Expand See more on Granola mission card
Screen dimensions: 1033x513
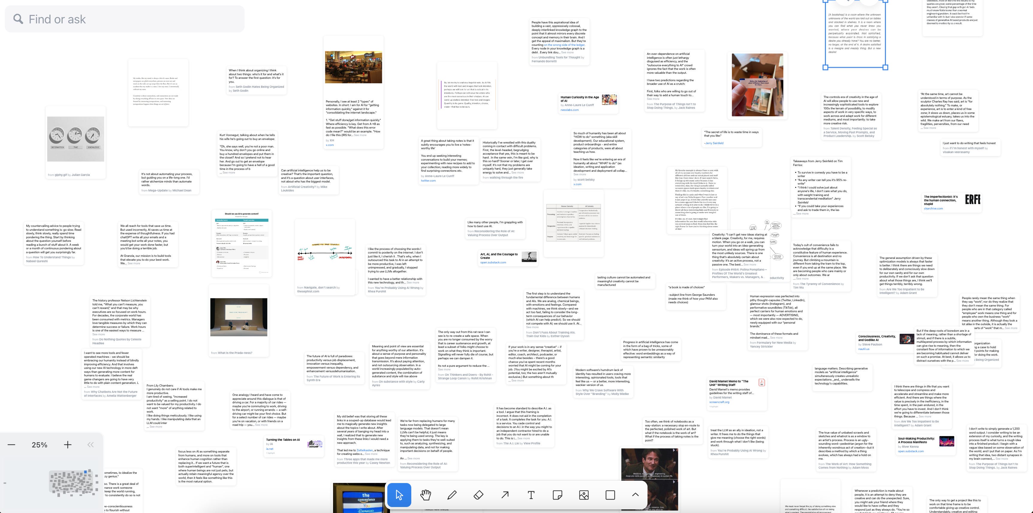(x=134, y=263)
